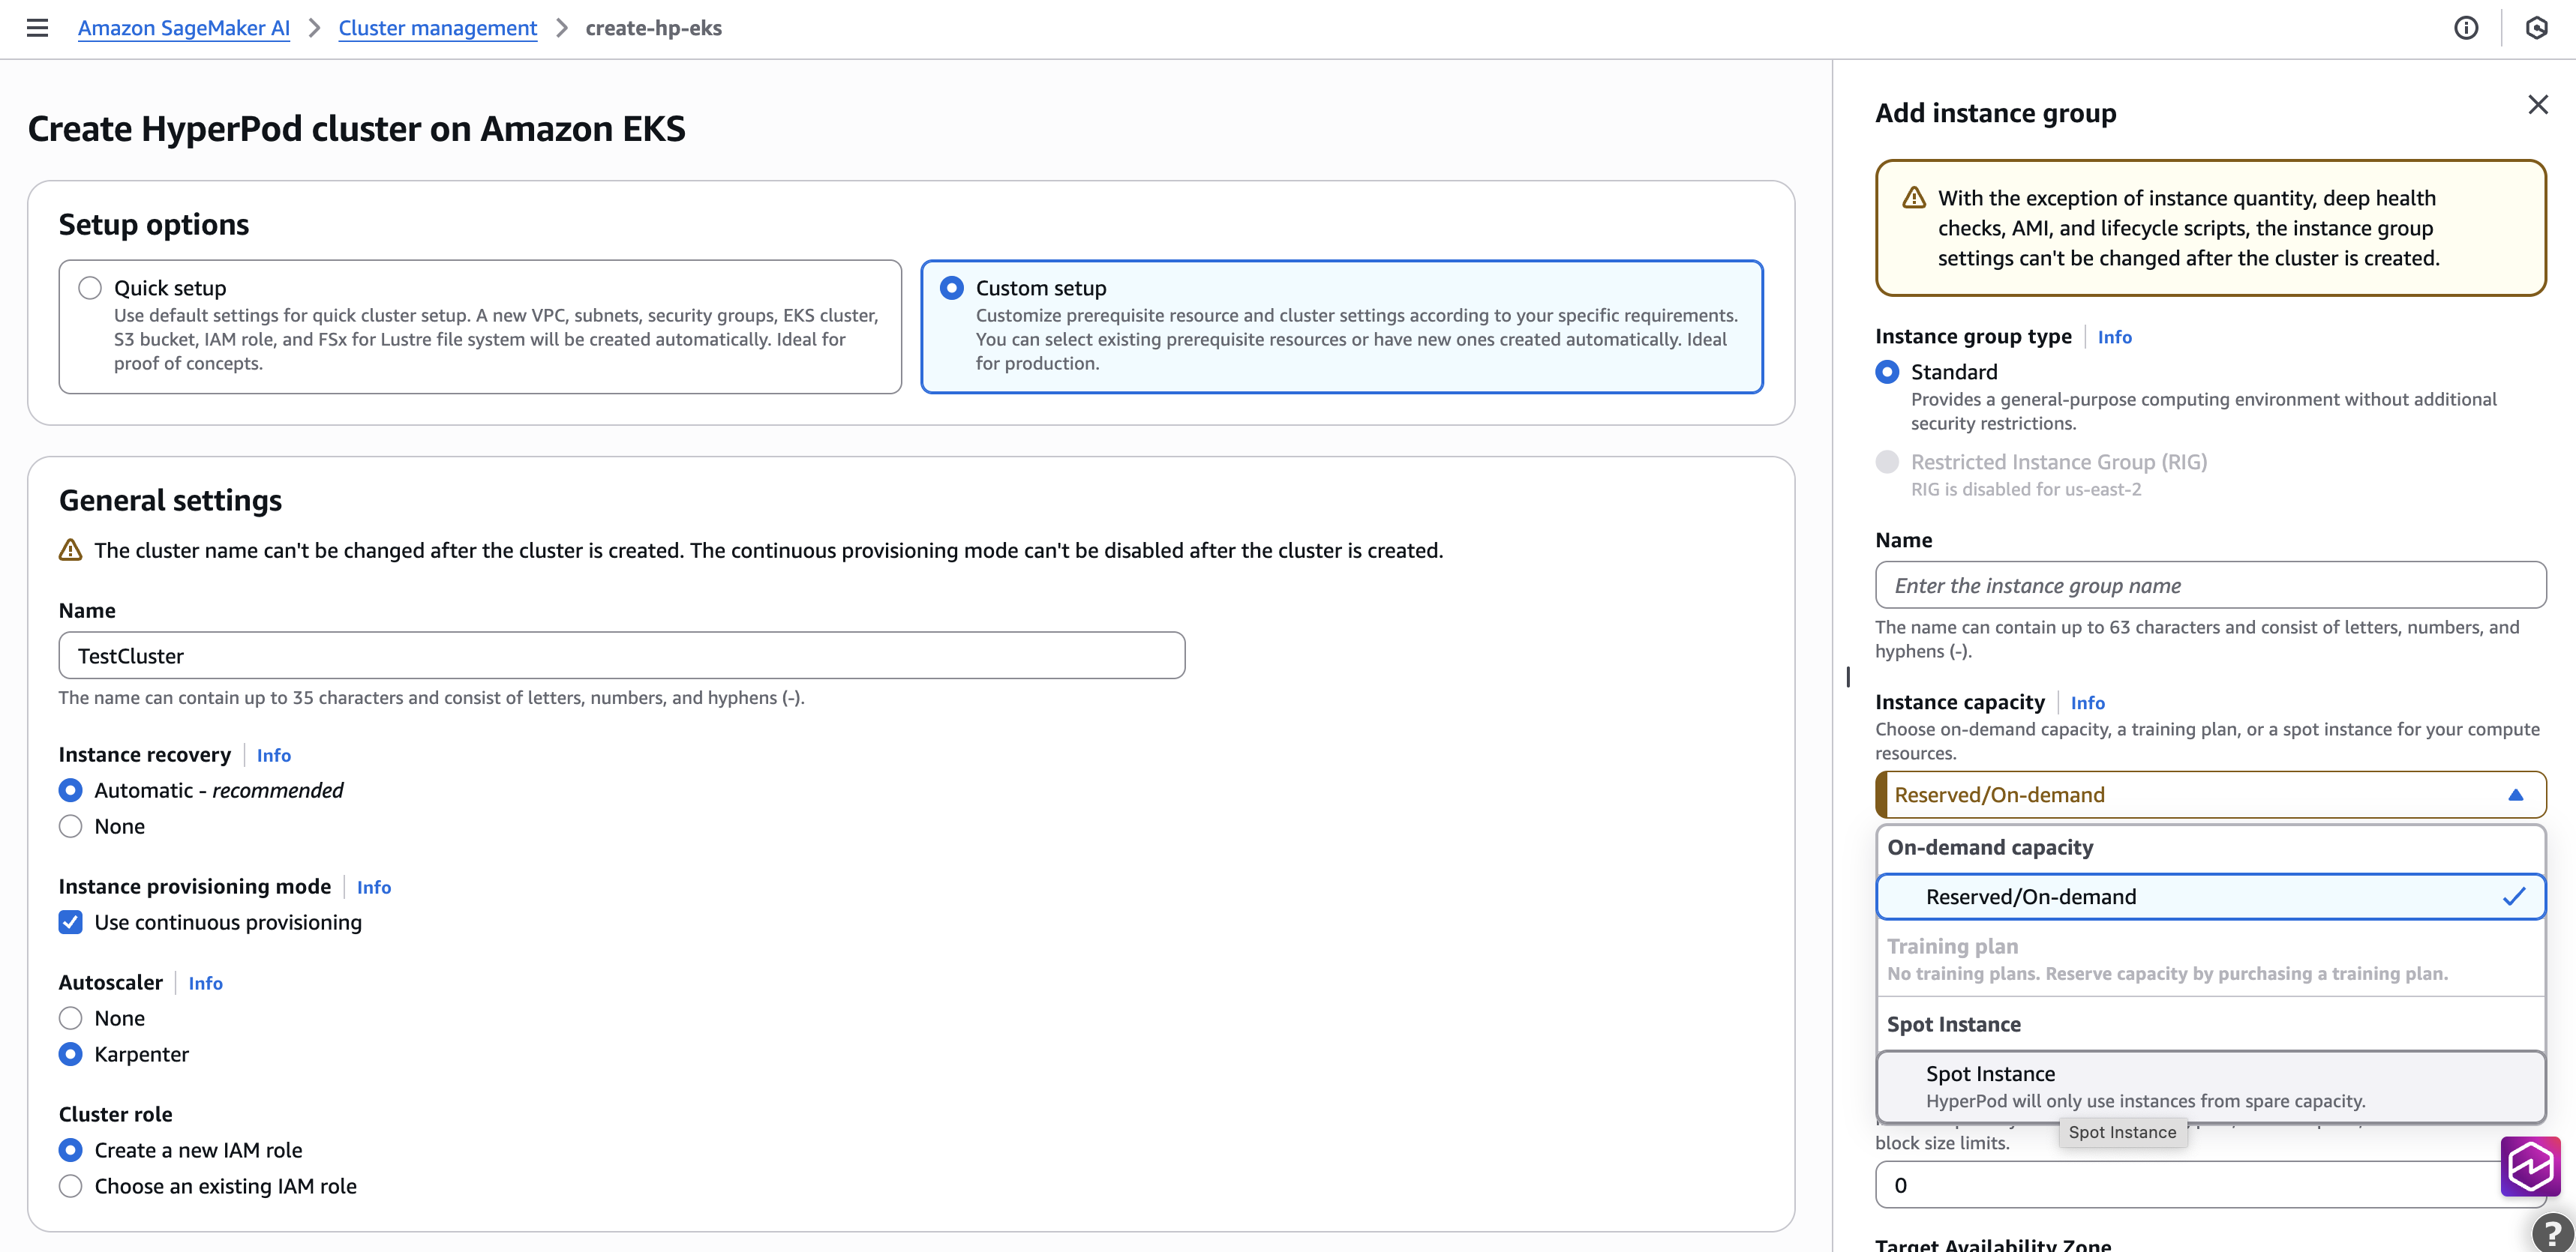Viewport: 2576px width, 1252px height.
Task: Click the hexagon settings icon at top right
Action: [x=2536, y=28]
